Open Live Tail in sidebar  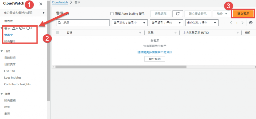click(x=9, y=71)
